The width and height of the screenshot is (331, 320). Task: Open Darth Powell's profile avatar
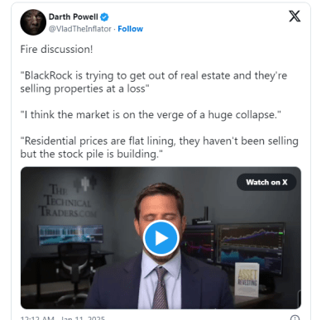tap(33, 22)
